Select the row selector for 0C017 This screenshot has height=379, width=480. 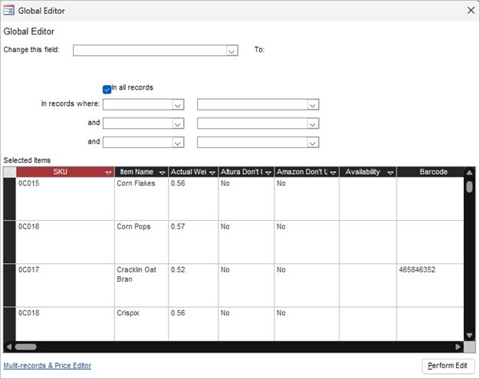(9, 285)
